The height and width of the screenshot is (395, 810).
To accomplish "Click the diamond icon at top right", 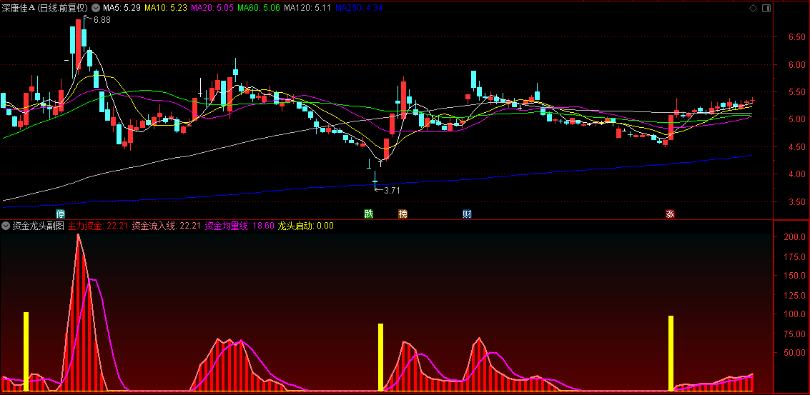I will tap(753, 8).
